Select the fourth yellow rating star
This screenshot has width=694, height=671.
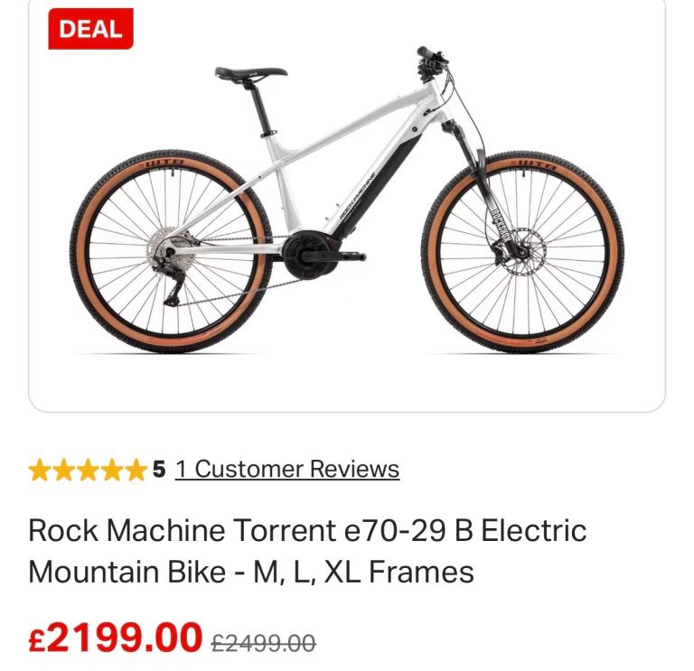click(x=111, y=470)
